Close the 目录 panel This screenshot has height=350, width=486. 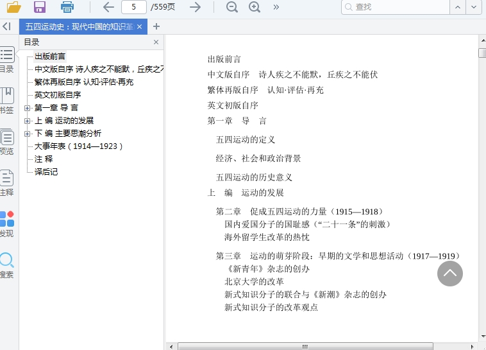coord(156,42)
